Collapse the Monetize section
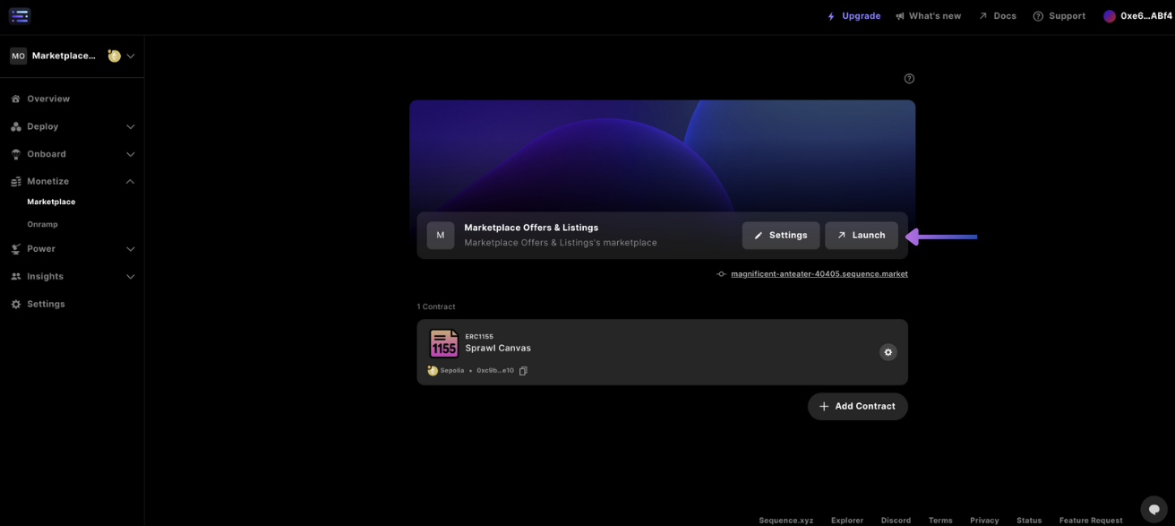The width and height of the screenshot is (1175, 526). 130,181
